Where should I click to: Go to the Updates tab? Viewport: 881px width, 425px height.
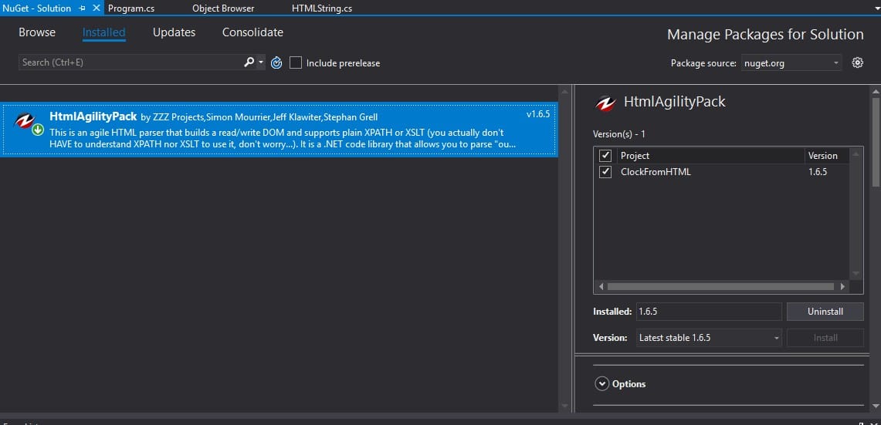(x=175, y=32)
